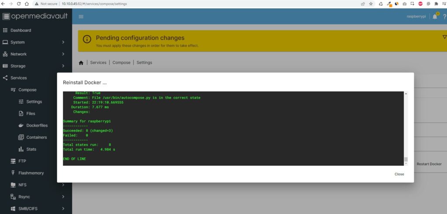Close the Reinstall Docker dialog
Viewport: 447px width, 214px height.
point(399,174)
